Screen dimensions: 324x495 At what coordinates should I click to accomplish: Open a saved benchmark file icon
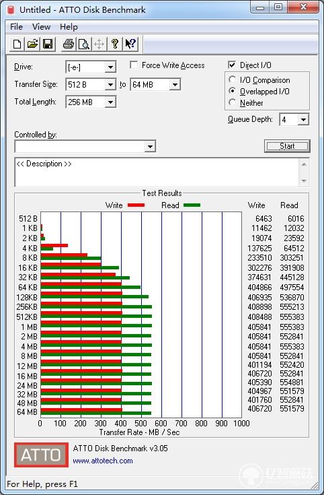(x=32, y=44)
